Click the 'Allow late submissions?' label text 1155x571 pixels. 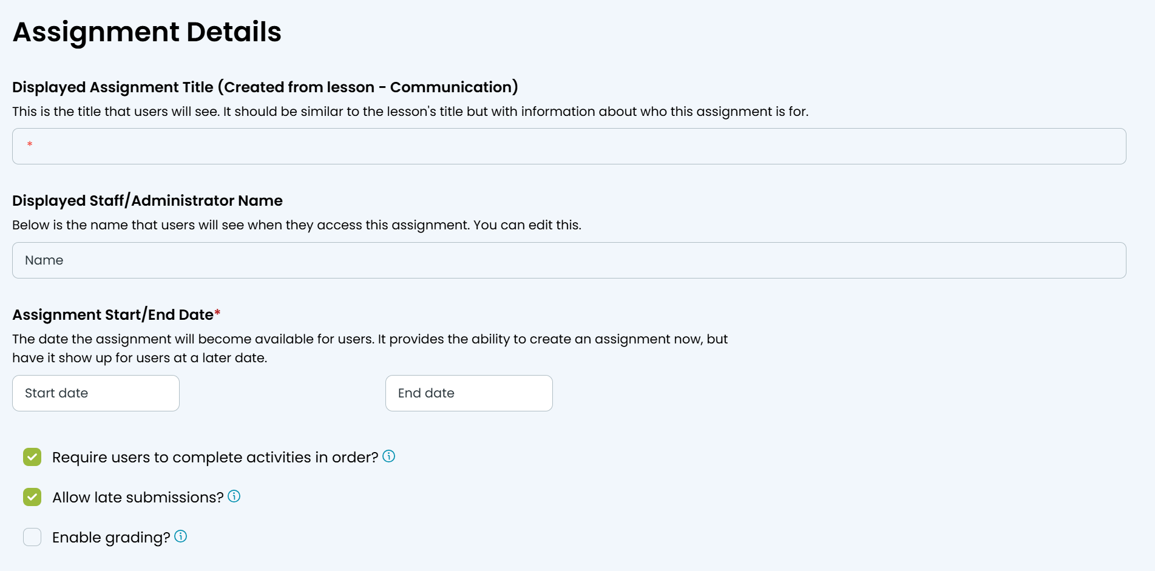point(138,498)
